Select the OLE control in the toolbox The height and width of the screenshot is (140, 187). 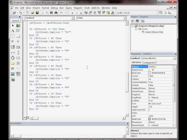click(13, 80)
